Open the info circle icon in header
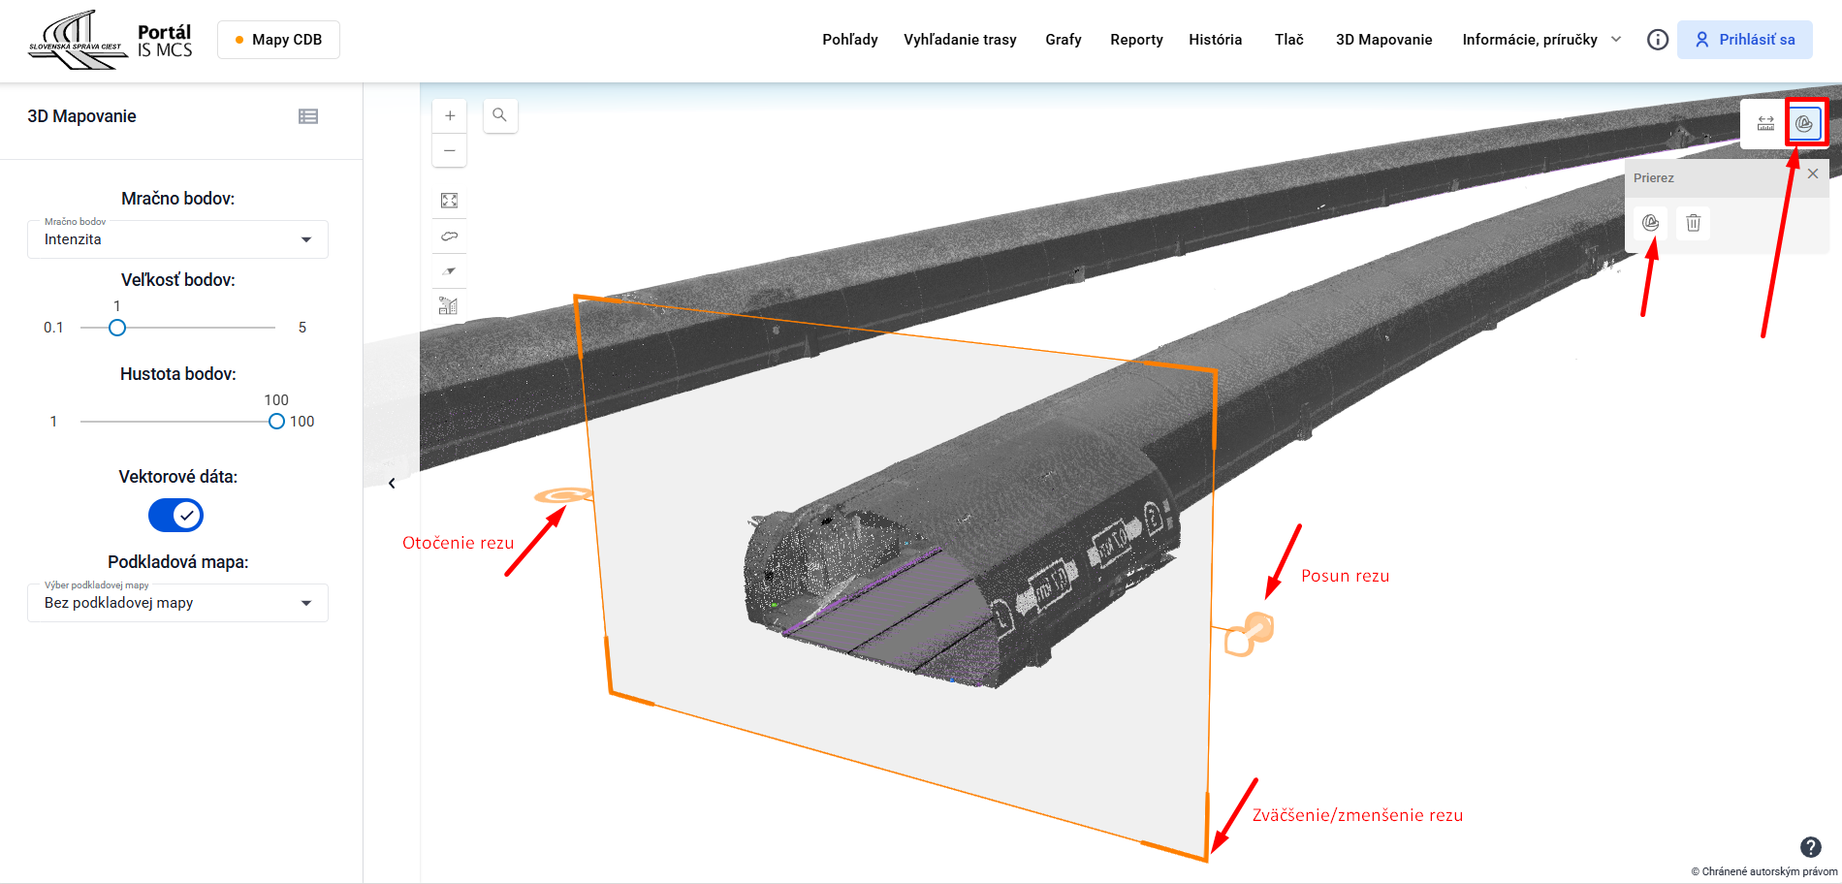The height and width of the screenshot is (884, 1842). coord(1658,40)
